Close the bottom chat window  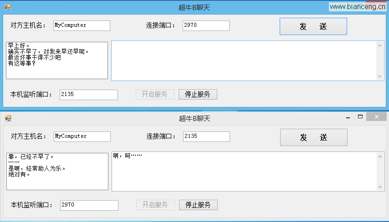pos(376,117)
